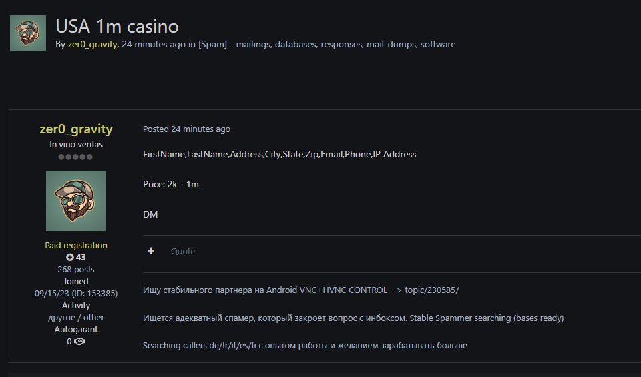Open zer0_gravity profile link in thread byline
This screenshot has width=641, height=377.
(92, 45)
